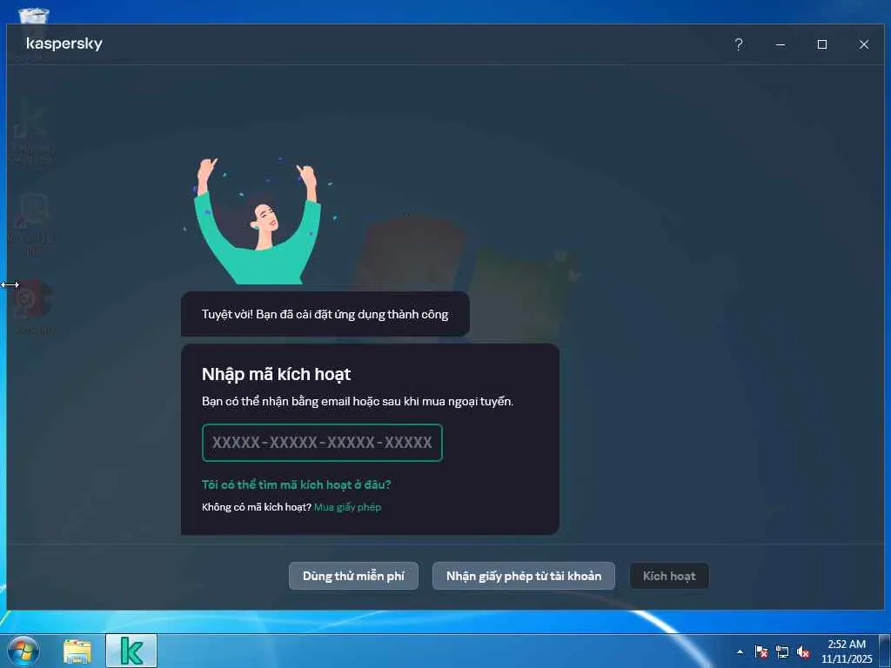
Task: Open network status tray icon
Action: (782, 651)
